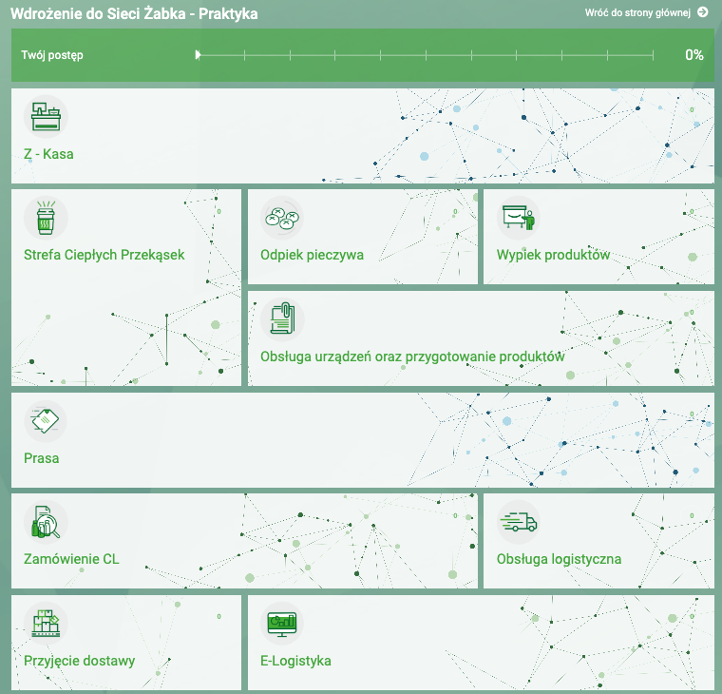Click the clipboard documents icon
The image size is (722, 694).
pyautogui.click(x=282, y=318)
